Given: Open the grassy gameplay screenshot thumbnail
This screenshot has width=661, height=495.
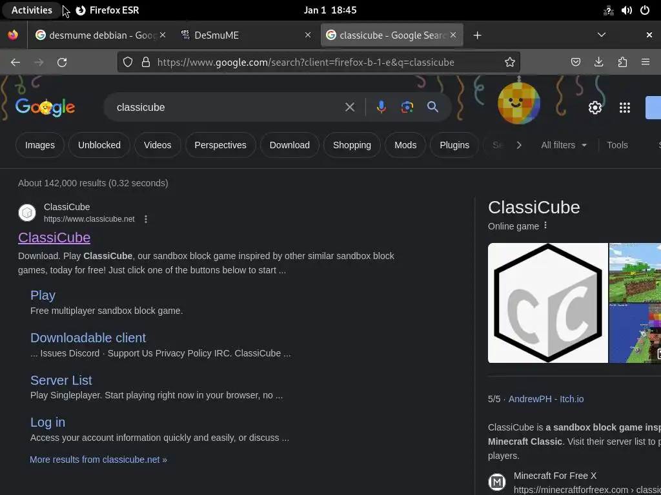Looking at the screenshot, I should coord(635,273).
